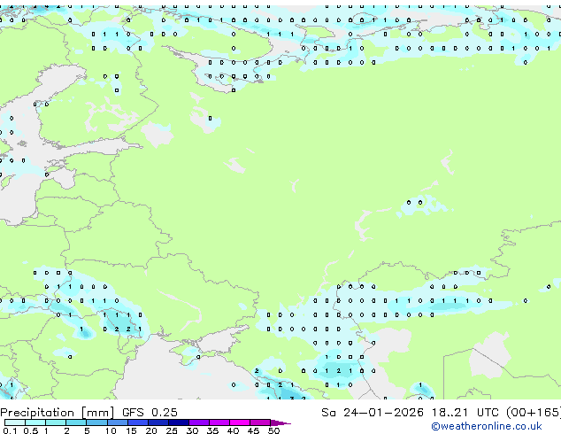Select the 45–50 mm legend swatch

point(260,422)
